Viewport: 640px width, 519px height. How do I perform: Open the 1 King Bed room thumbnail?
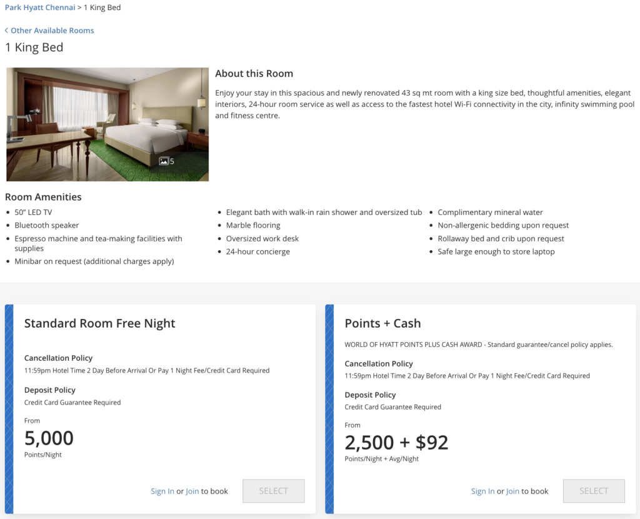107,124
